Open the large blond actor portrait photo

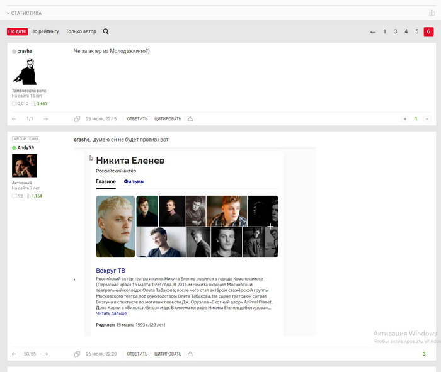pos(115,227)
